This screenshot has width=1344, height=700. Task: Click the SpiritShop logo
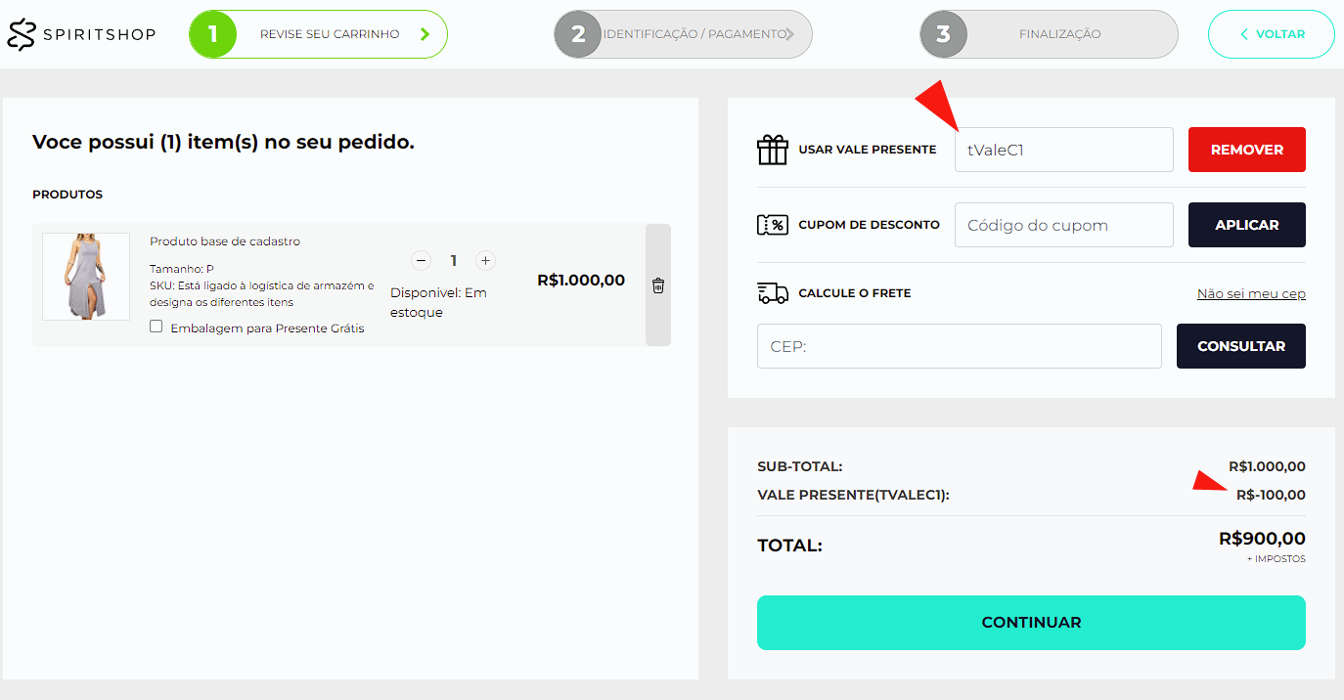click(81, 34)
